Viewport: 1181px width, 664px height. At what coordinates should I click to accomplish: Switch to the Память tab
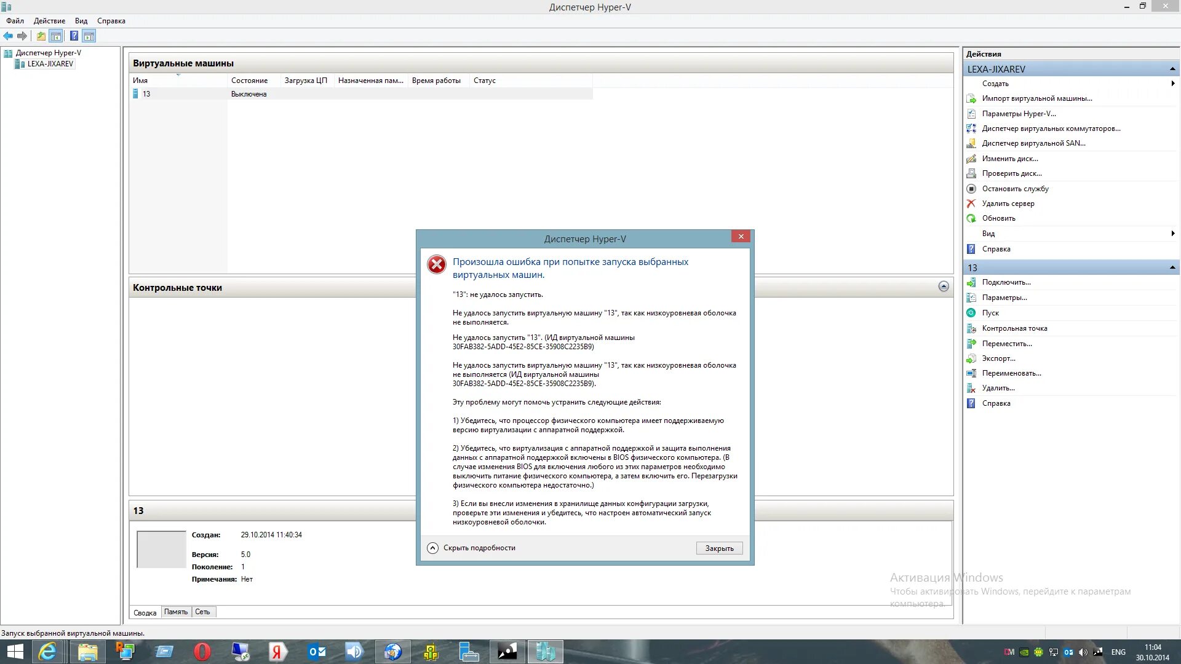[176, 612]
